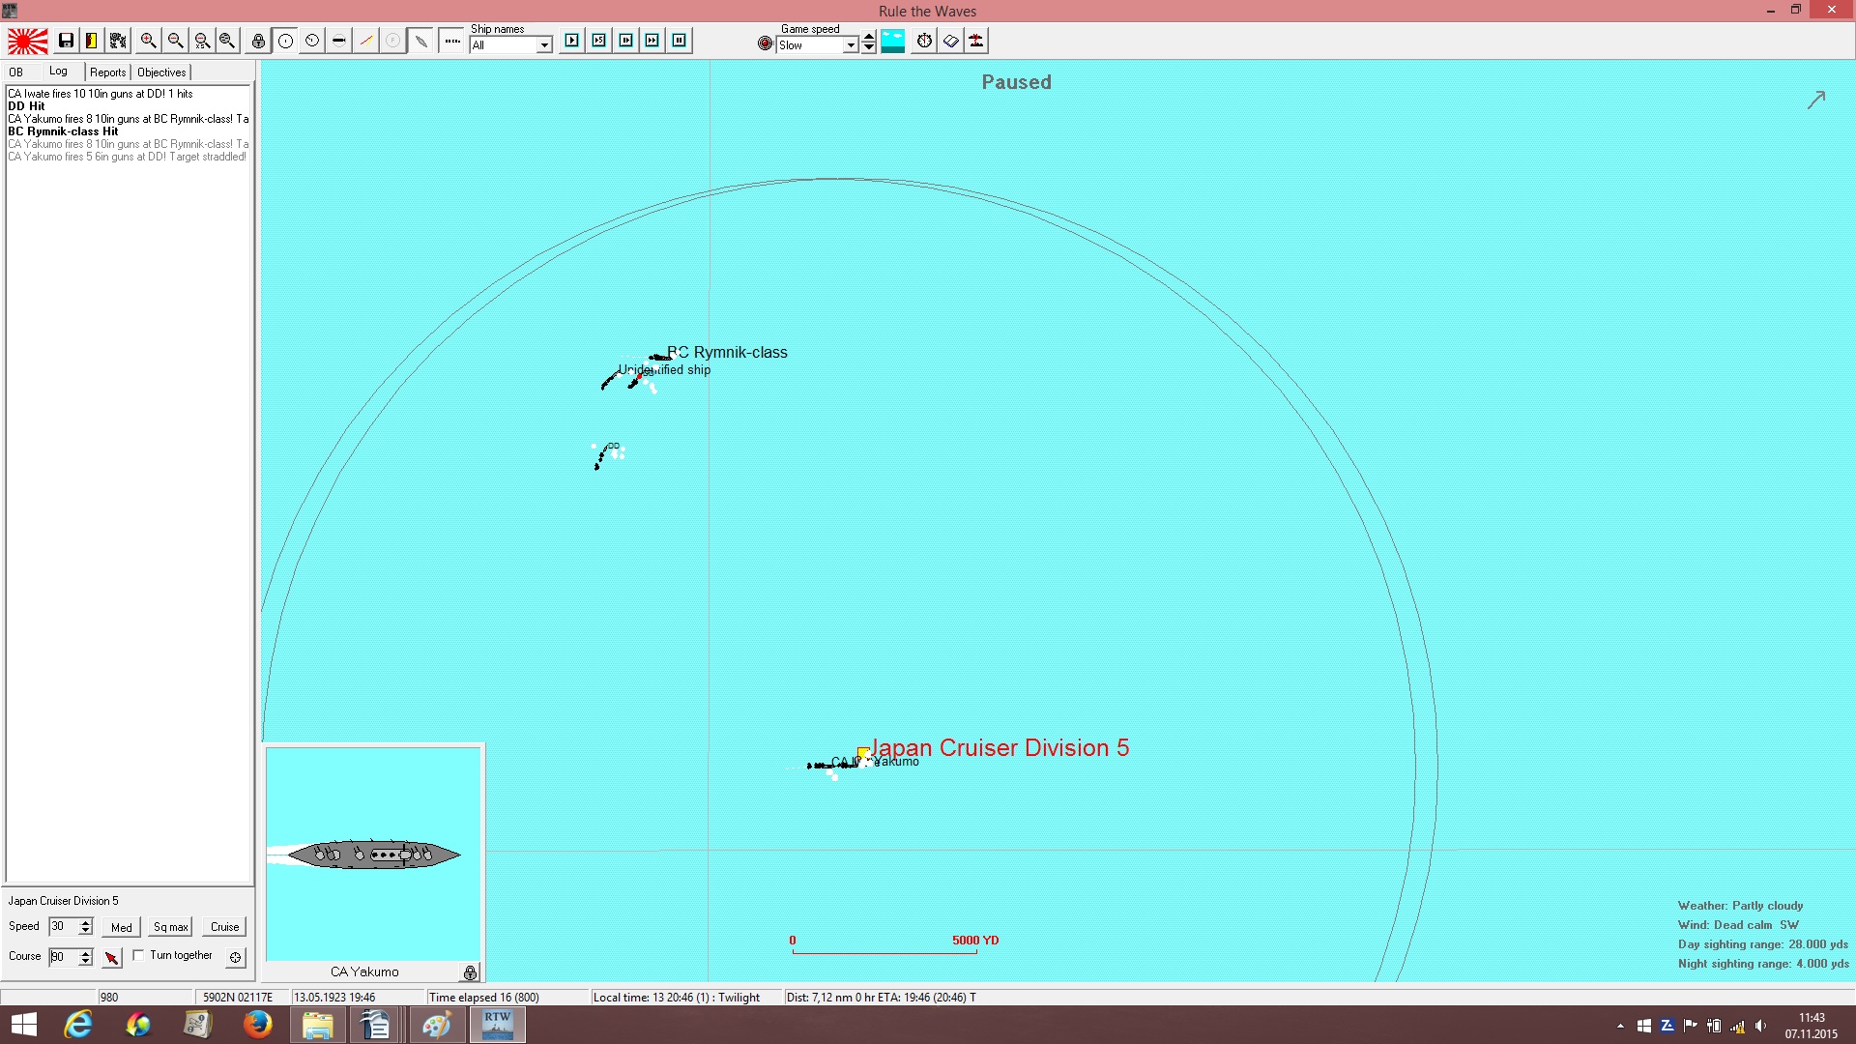Viewport: 1856px width, 1044px height.
Task: Switch to the Log tab
Action: [x=59, y=72]
